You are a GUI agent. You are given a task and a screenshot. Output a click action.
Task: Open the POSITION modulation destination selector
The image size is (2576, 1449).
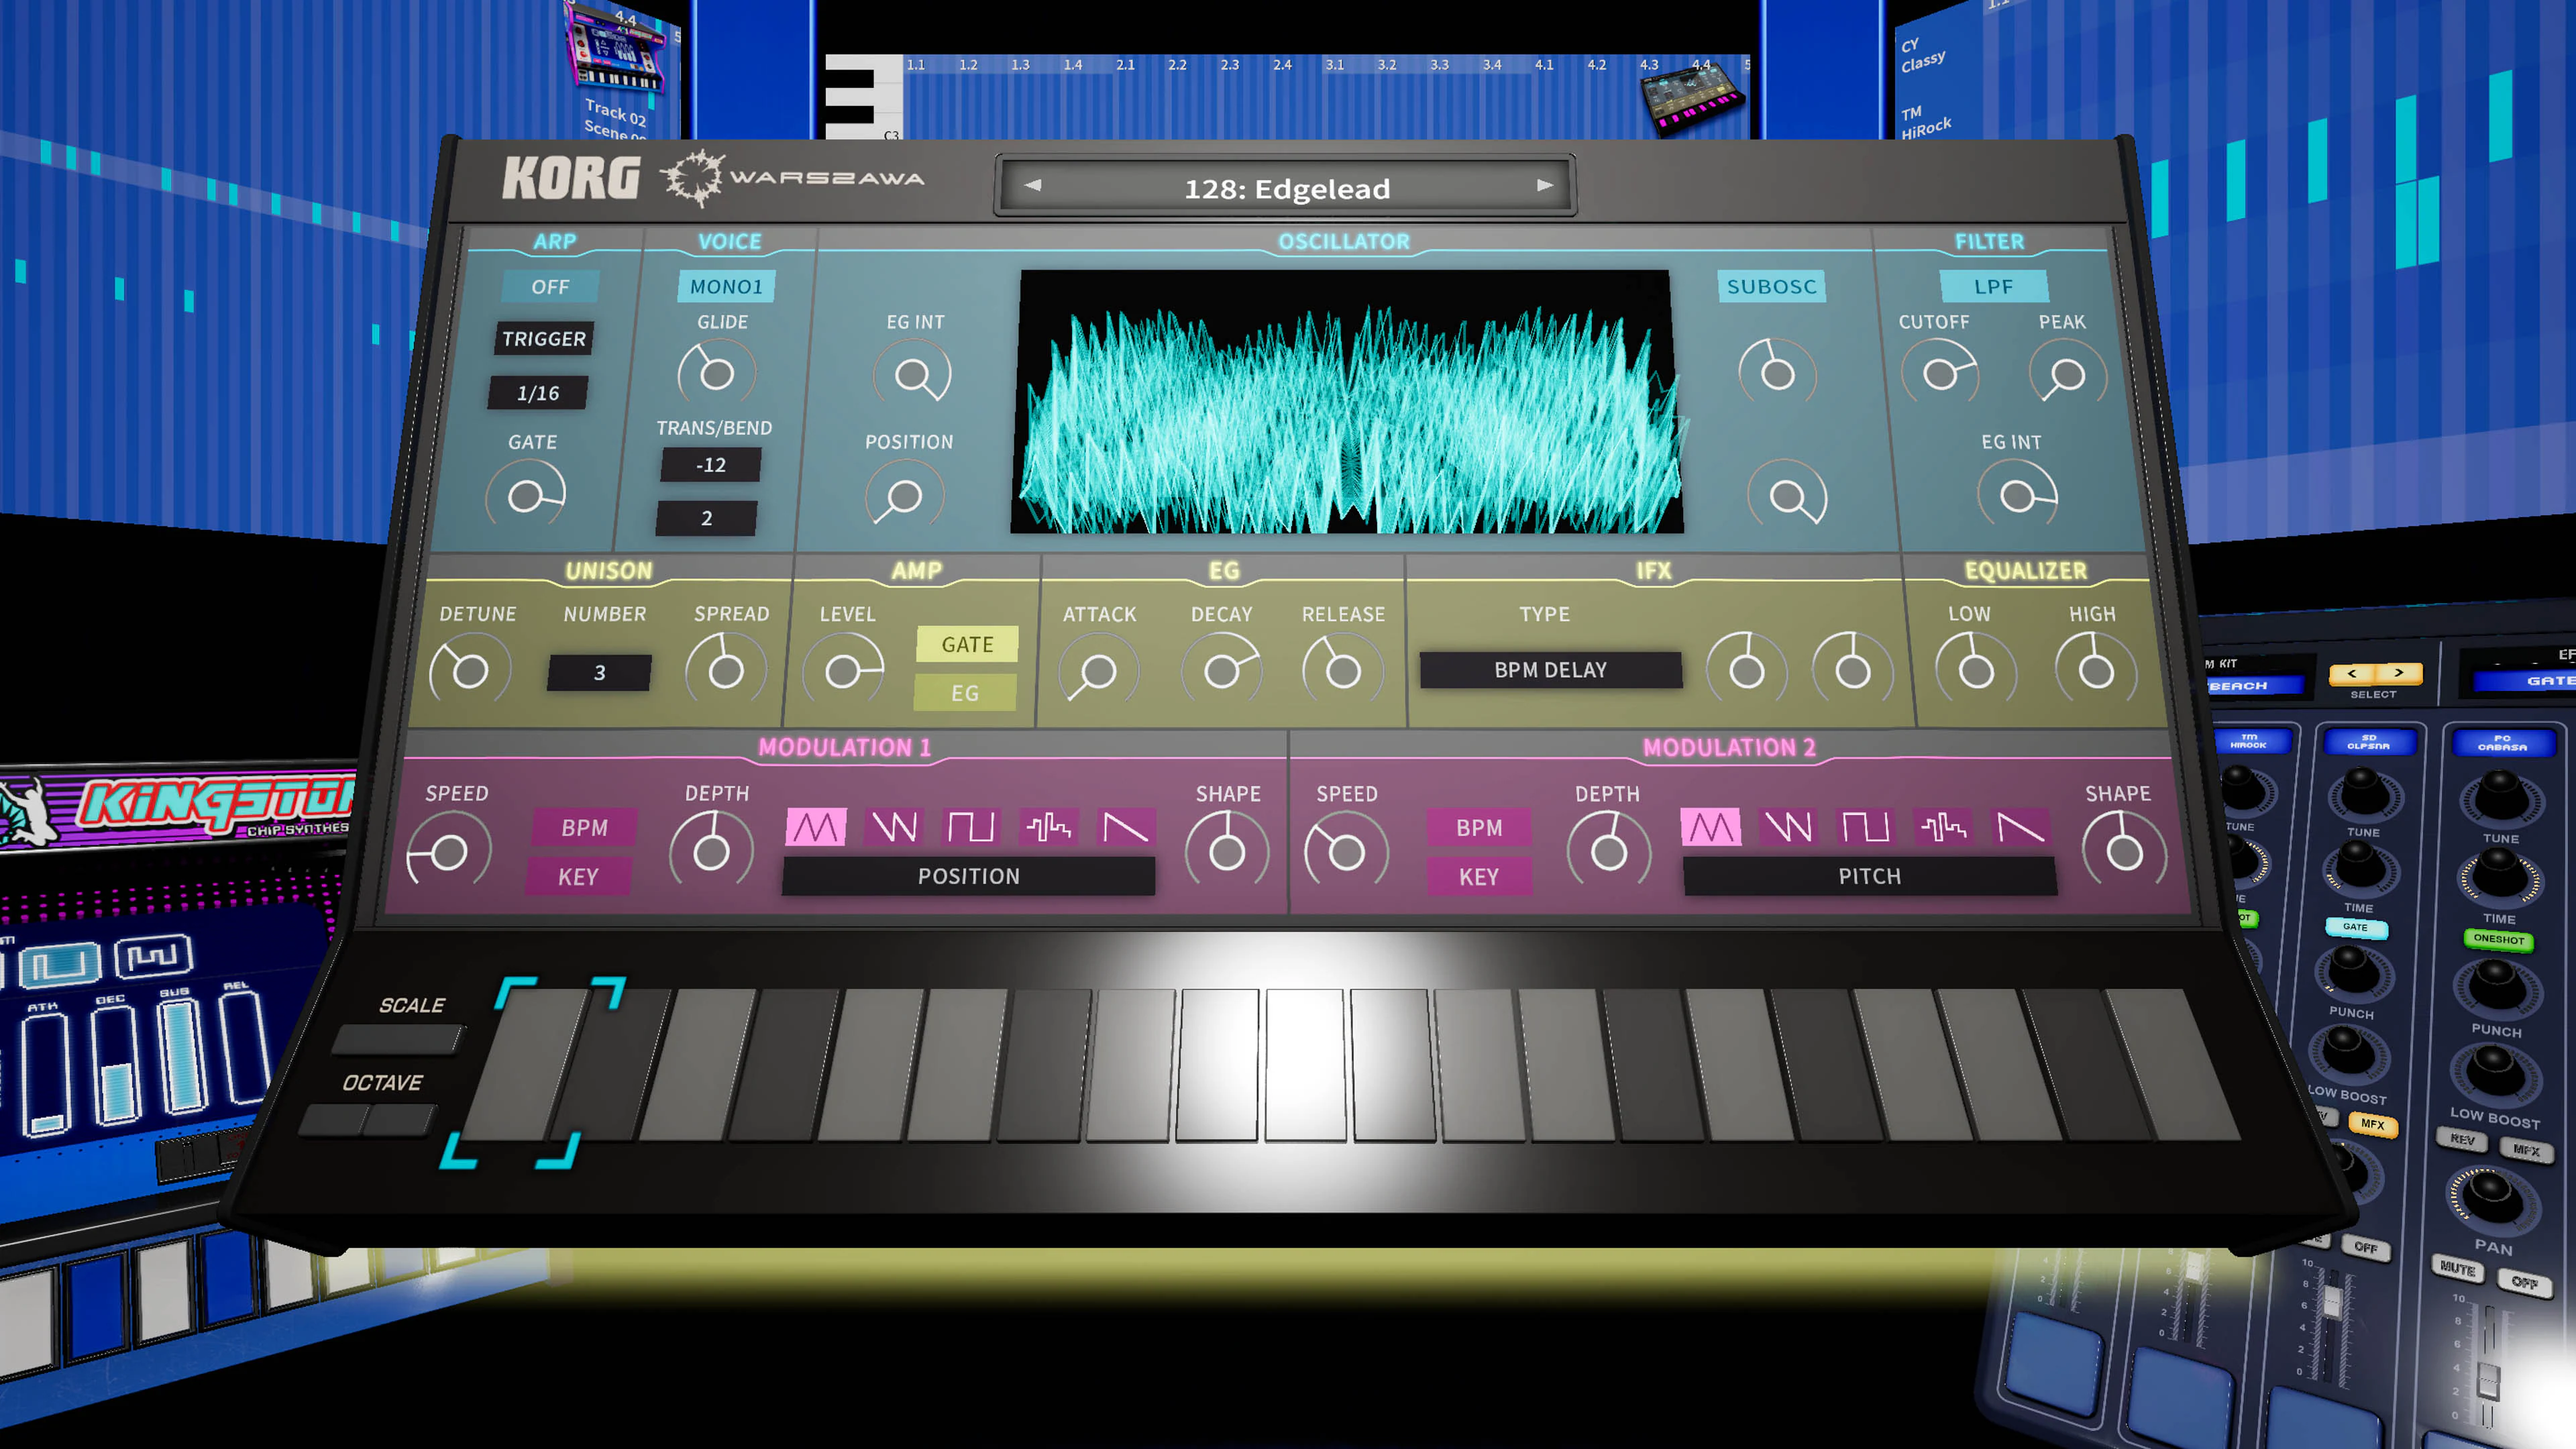coord(968,876)
